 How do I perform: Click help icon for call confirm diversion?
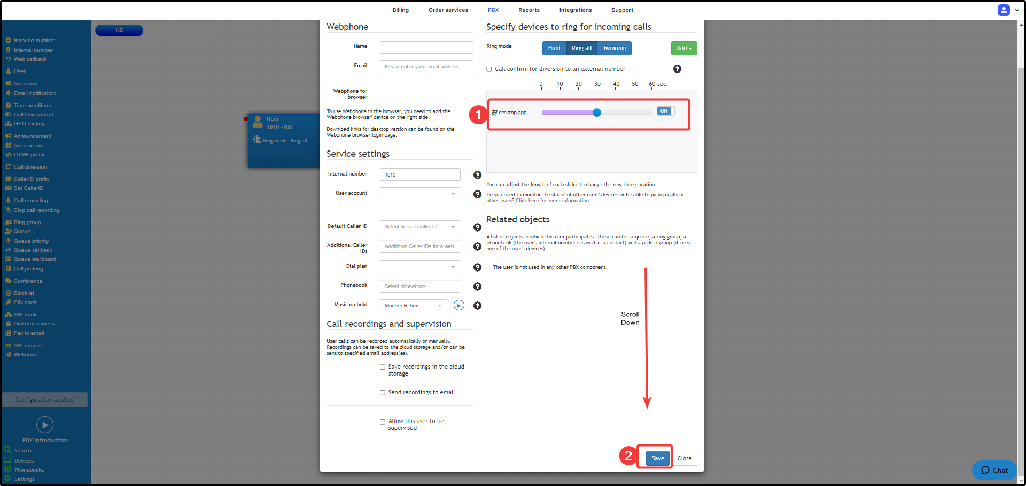[677, 69]
